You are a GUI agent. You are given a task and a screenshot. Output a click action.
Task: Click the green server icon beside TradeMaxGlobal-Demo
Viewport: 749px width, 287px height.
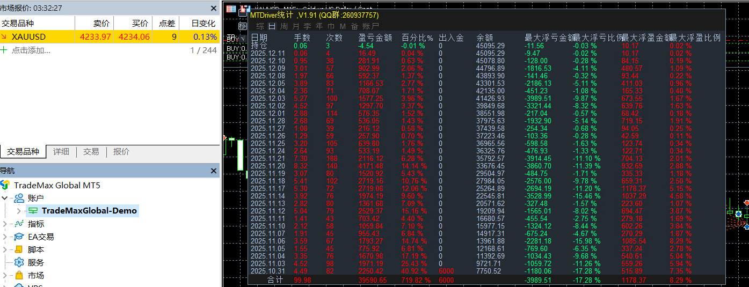pyautogui.click(x=33, y=211)
